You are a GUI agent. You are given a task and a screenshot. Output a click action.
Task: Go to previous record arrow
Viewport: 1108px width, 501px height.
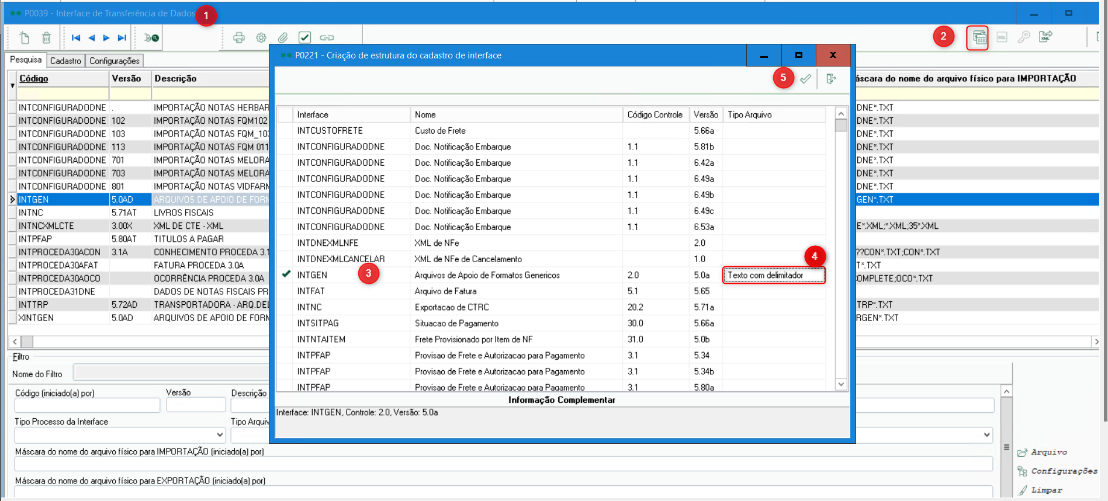91,38
